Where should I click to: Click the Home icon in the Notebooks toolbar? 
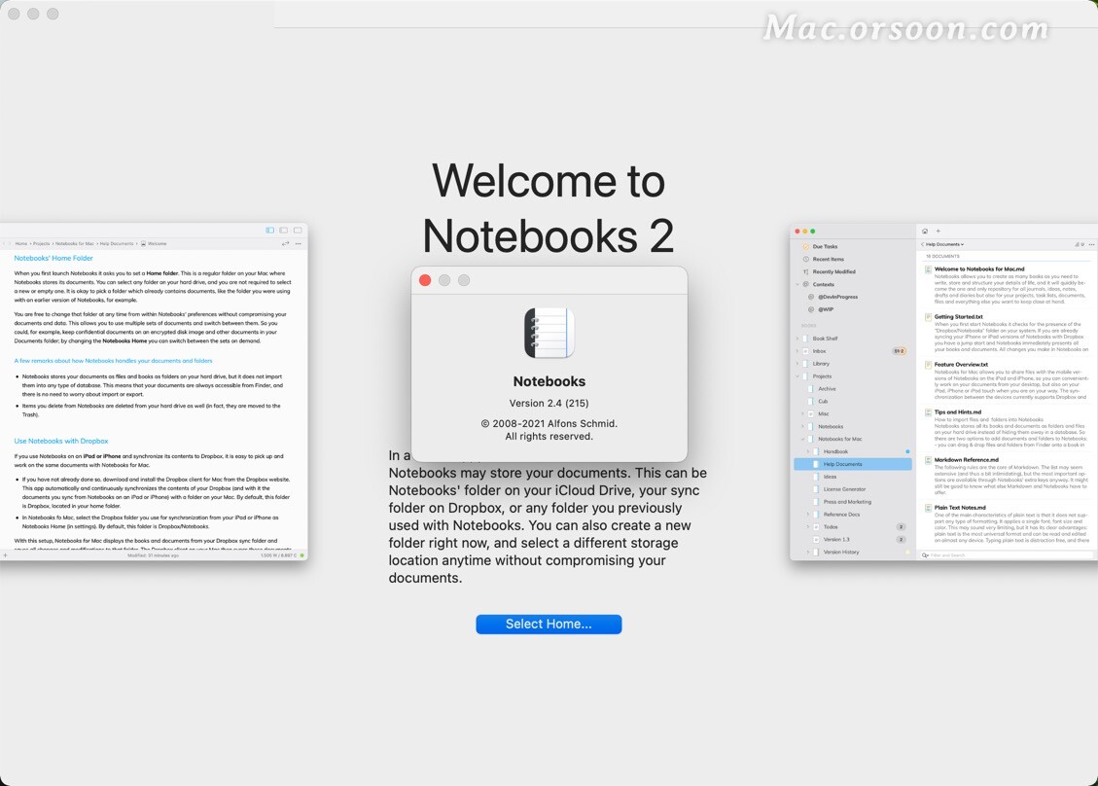(x=925, y=232)
